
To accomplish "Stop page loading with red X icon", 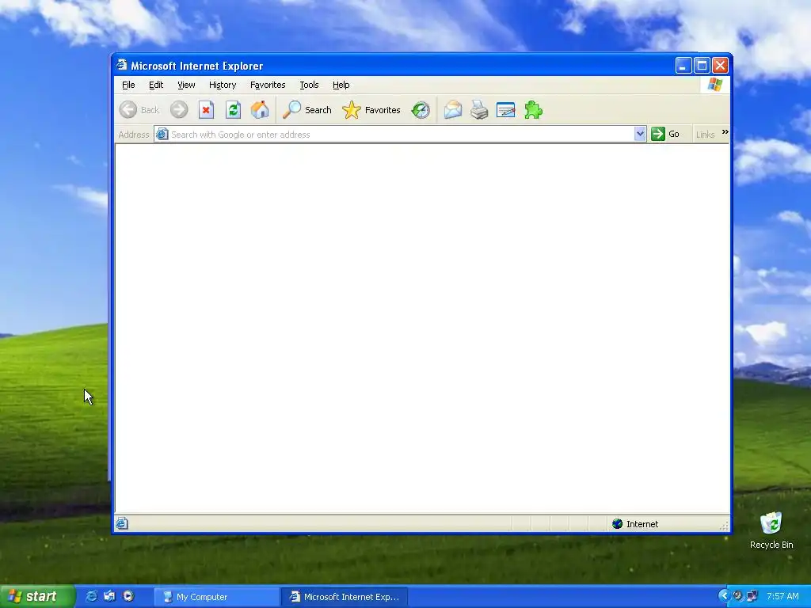I will pyautogui.click(x=207, y=109).
